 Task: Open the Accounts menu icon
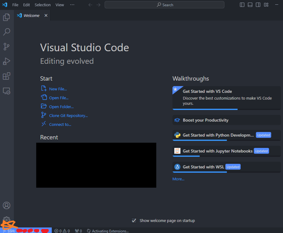(x=6, y=205)
